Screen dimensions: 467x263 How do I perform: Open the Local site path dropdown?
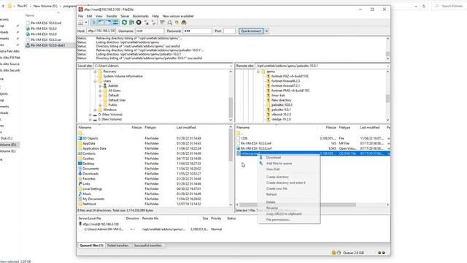[231, 66]
